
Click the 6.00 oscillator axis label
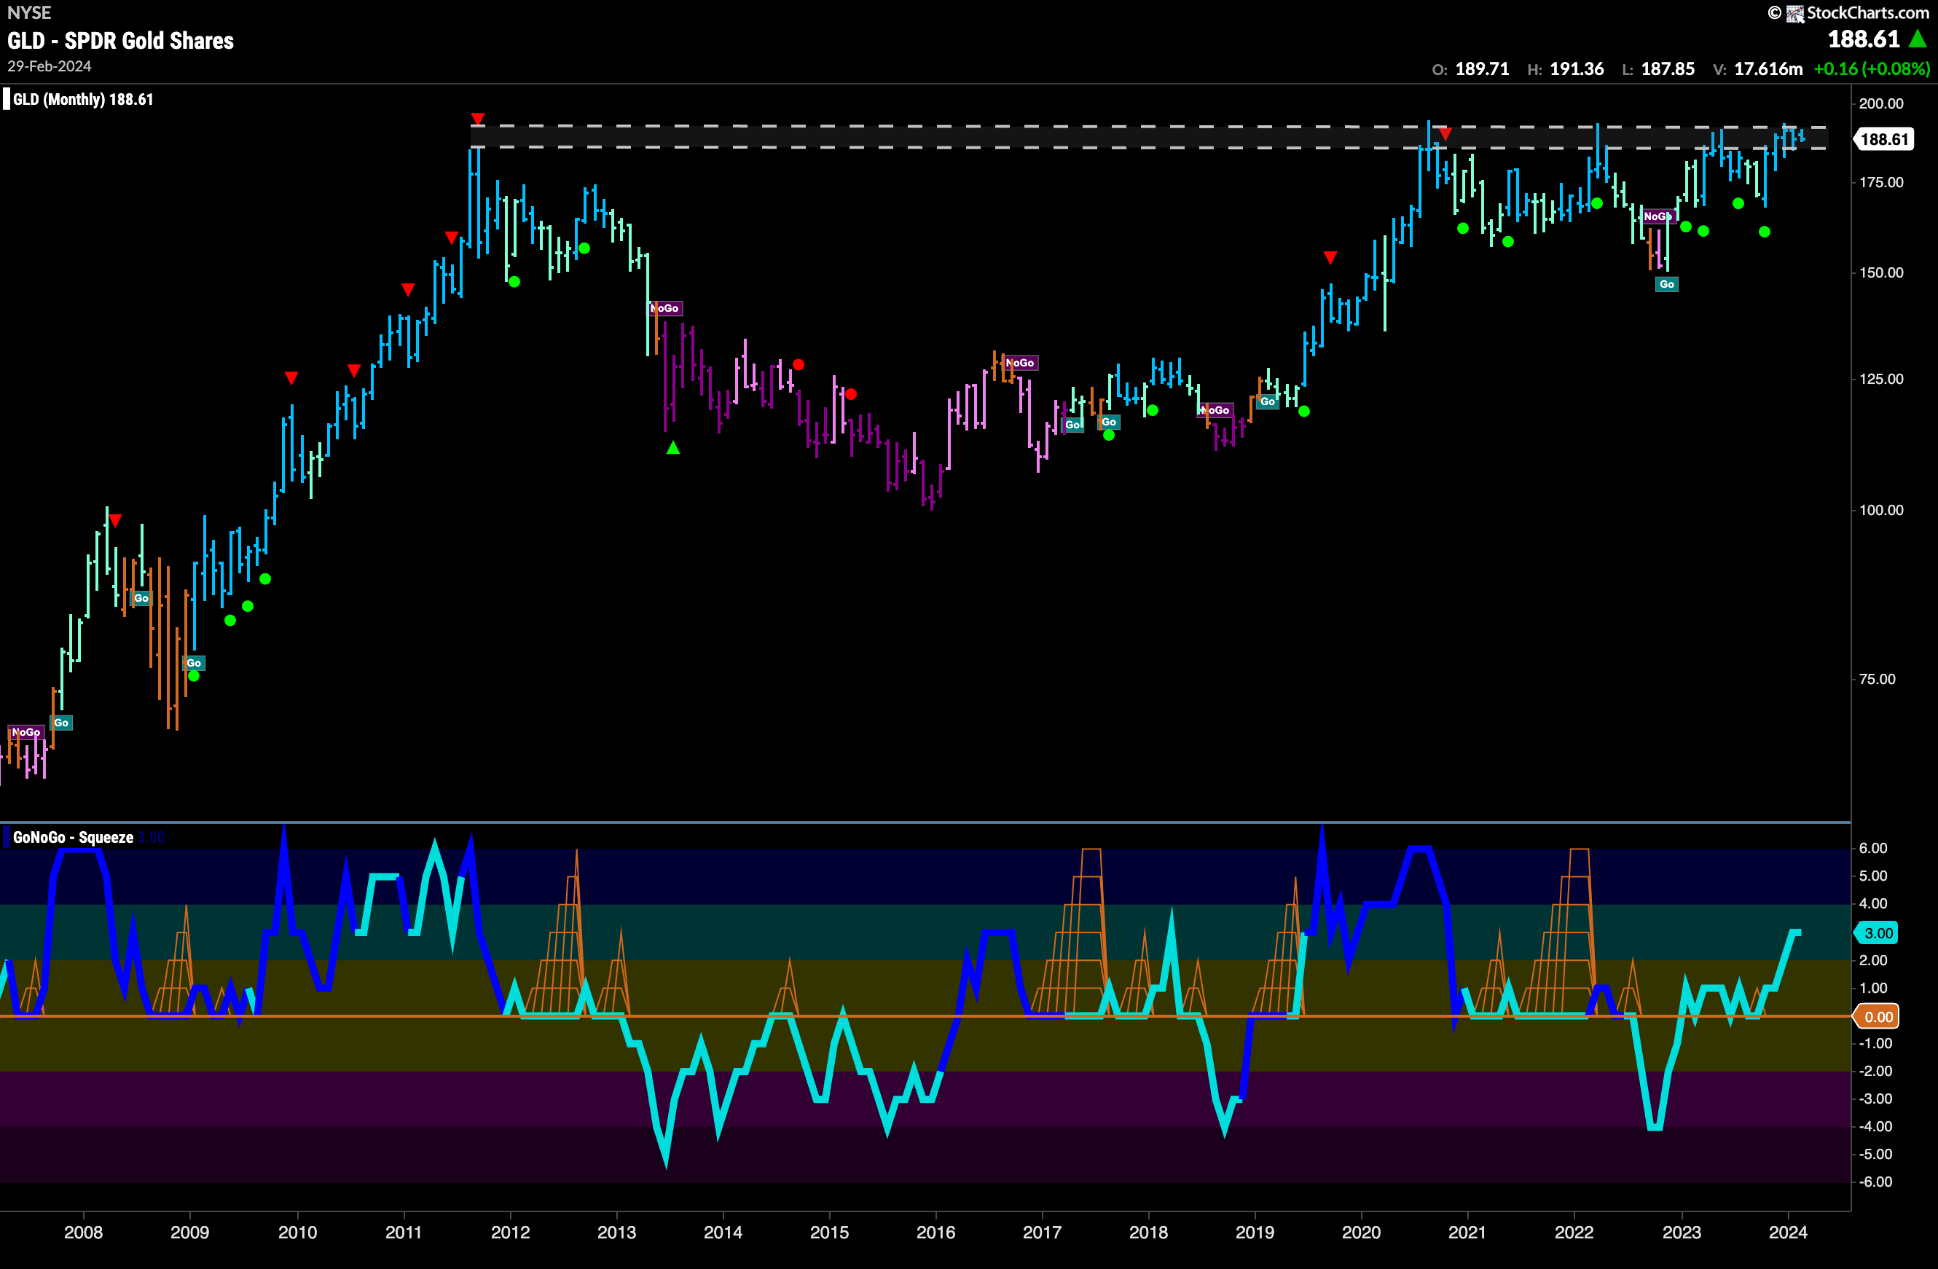(1873, 848)
